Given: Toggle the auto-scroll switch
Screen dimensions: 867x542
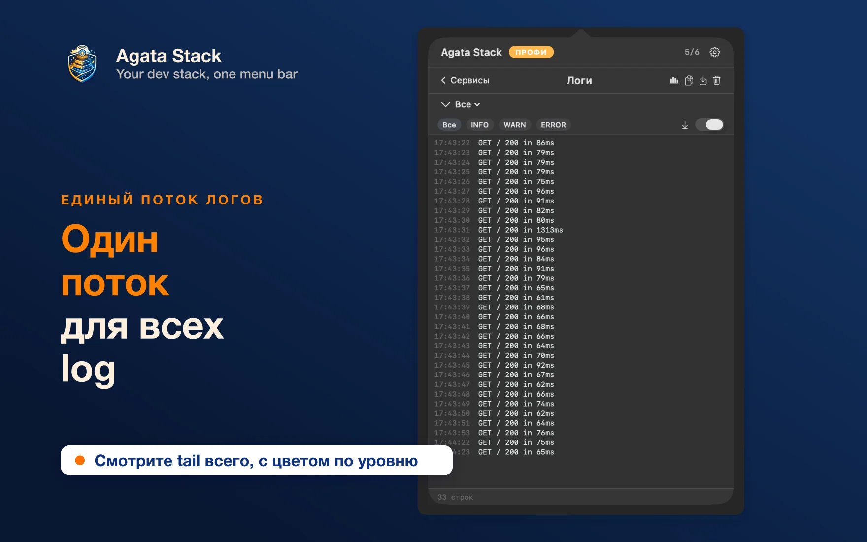Looking at the screenshot, I should pyautogui.click(x=709, y=125).
